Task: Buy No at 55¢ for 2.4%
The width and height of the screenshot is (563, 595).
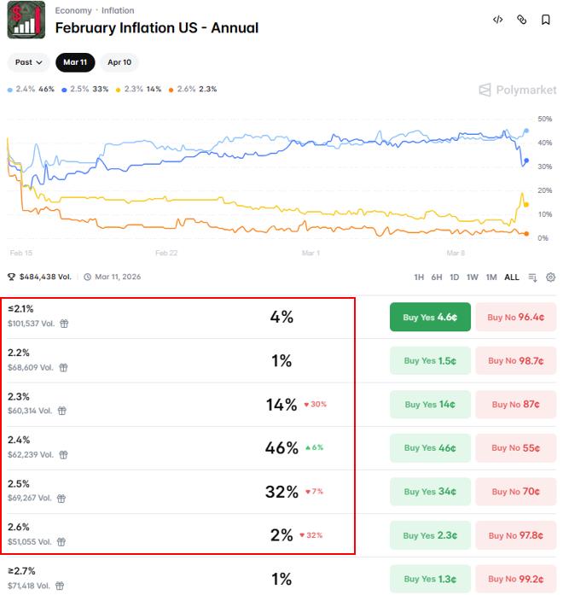Action: (x=515, y=448)
